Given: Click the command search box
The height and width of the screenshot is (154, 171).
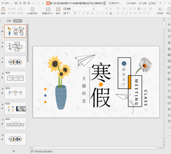Looking at the screenshot, I should click(115, 3).
